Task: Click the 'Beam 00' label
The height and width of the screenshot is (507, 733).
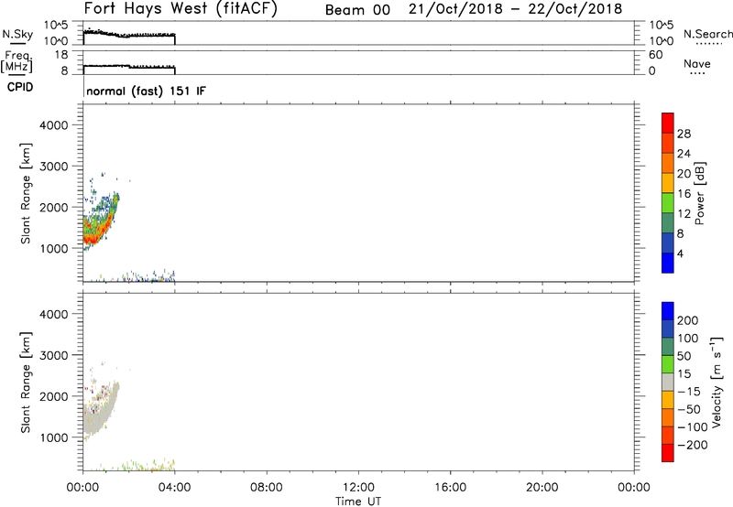Action: (357, 10)
